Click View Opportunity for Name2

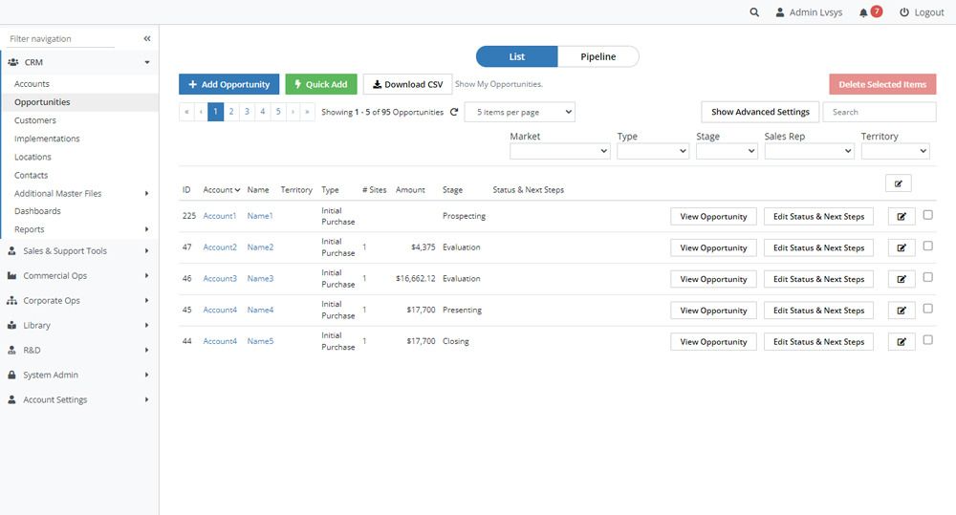tap(713, 248)
